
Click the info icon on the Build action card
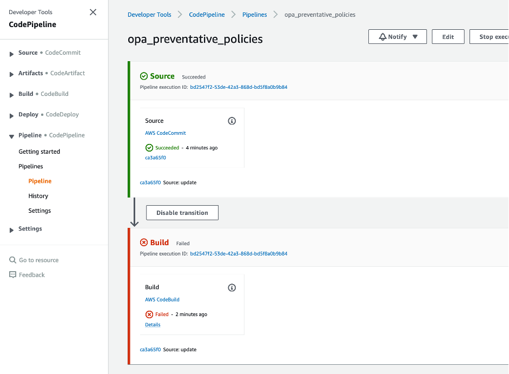(232, 287)
